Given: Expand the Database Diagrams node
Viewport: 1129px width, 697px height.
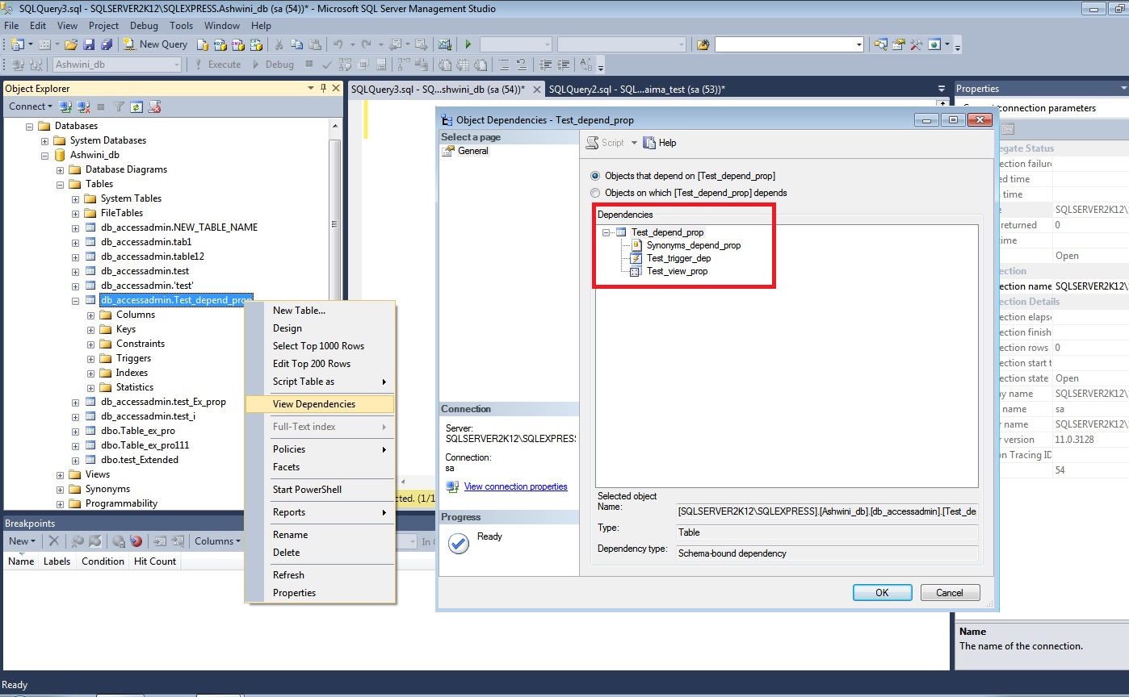Looking at the screenshot, I should tap(61, 169).
